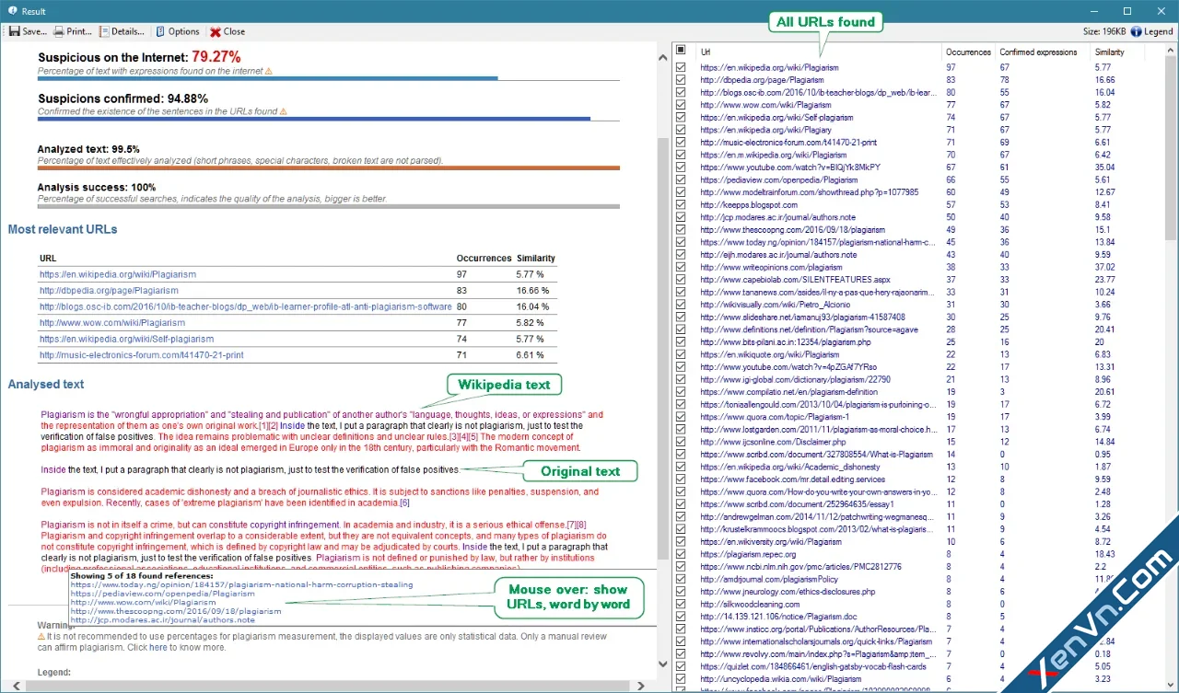Toggle checkbox for en.wikipedia.org/wiki/Self-plagiarism row

tap(681, 117)
